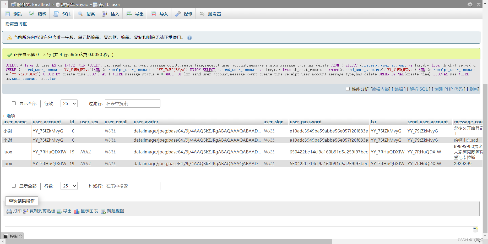Click the Browse tab table icon

(x=7, y=14)
